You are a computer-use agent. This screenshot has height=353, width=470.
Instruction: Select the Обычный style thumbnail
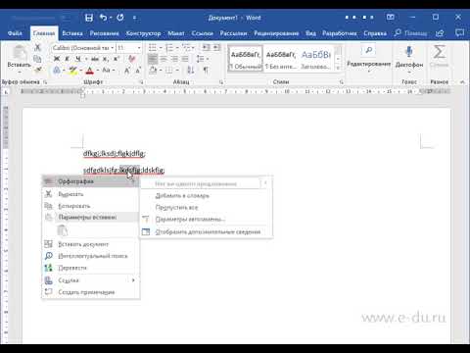pyautogui.click(x=246, y=59)
